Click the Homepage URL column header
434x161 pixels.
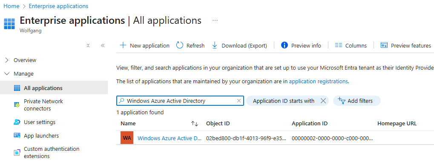point(397,124)
